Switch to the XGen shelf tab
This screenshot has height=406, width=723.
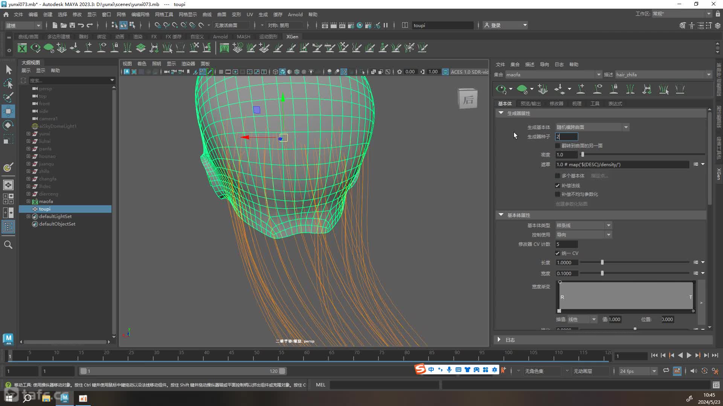click(292, 36)
